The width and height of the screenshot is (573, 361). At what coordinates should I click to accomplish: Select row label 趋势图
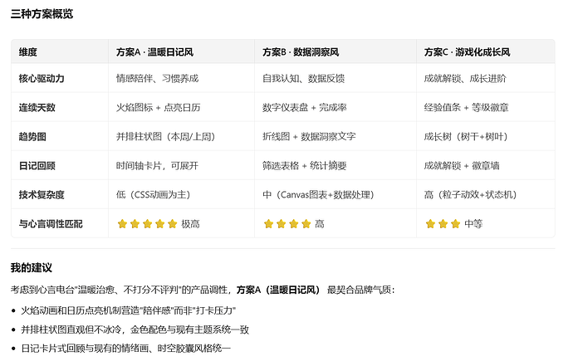[x=32, y=137]
